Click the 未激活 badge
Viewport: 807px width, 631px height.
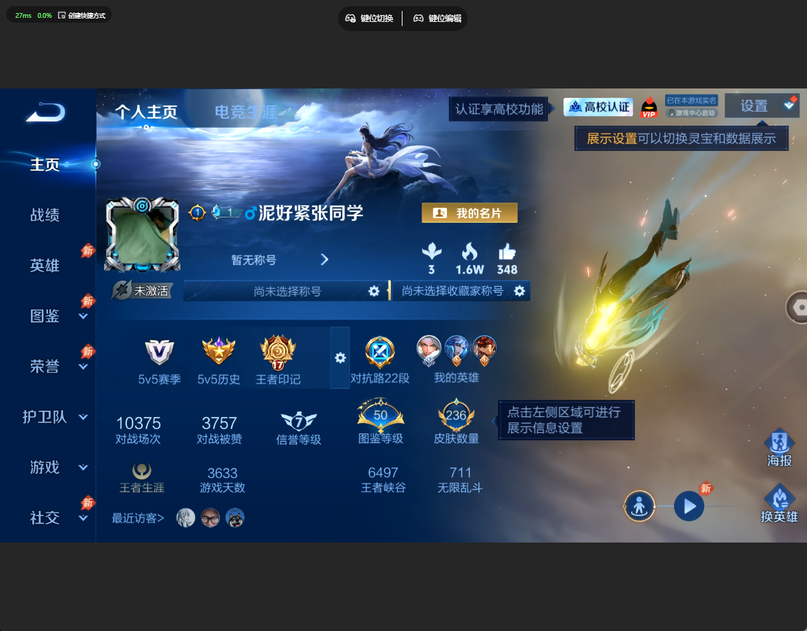tap(141, 291)
